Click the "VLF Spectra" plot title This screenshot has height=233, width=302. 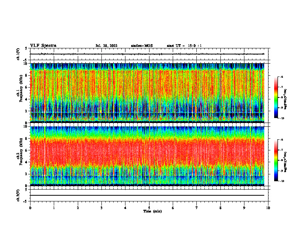[43, 46]
